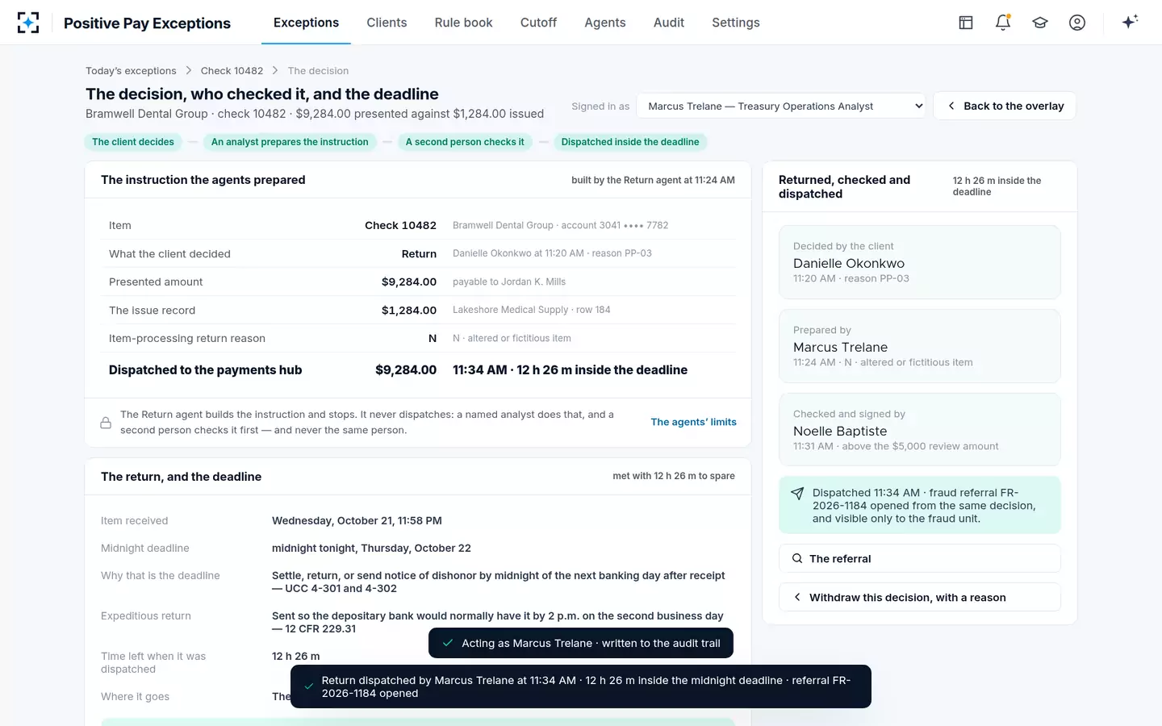Click Withdraw this decision, with a reason
Image resolution: width=1162 pixels, height=726 pixels.
tap(920, 597)
